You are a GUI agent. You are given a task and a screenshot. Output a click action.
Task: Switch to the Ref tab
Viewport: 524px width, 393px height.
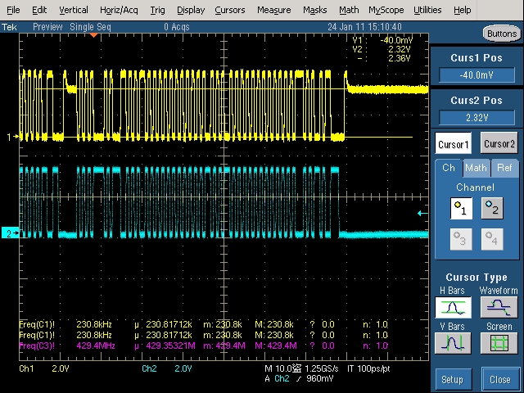(504, 168)
